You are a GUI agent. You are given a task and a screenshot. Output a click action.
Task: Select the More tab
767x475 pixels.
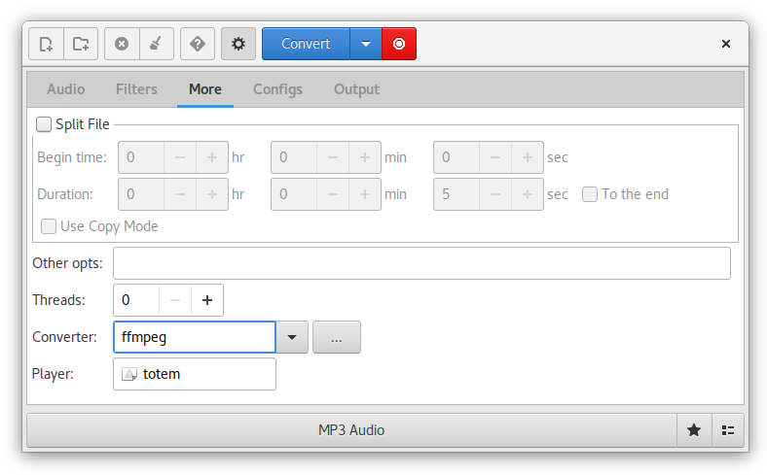tap(205, 89)
